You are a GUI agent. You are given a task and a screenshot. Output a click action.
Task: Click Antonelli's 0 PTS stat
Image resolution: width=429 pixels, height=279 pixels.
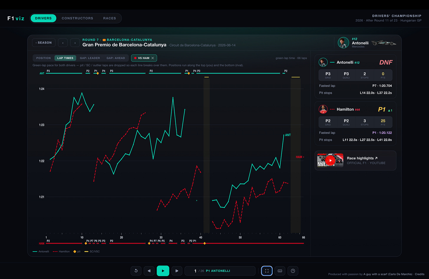(x=383, y=75)
